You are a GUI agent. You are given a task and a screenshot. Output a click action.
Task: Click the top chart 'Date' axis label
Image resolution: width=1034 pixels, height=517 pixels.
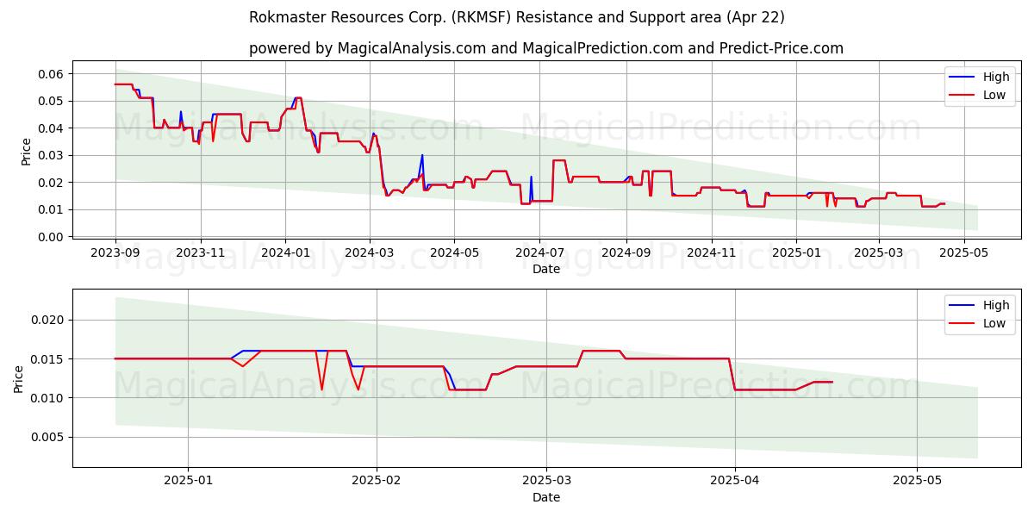point(546,269)
